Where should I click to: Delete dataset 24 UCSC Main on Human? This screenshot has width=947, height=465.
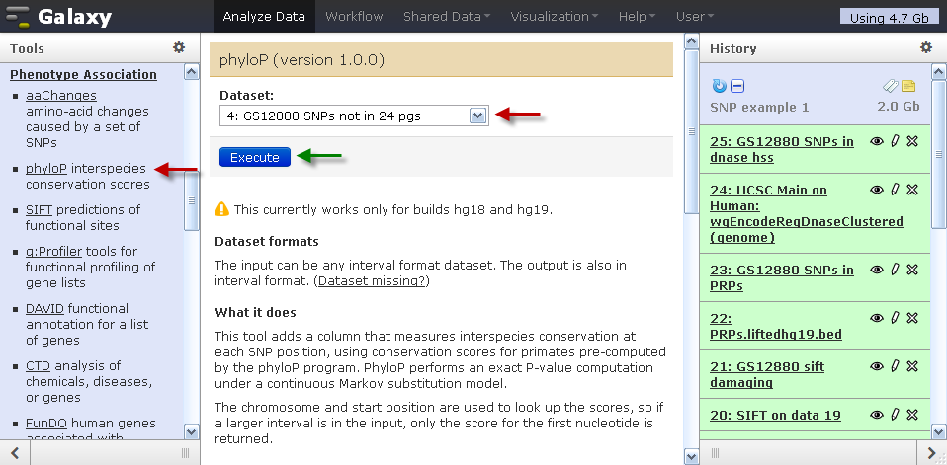tap(912, 190)
